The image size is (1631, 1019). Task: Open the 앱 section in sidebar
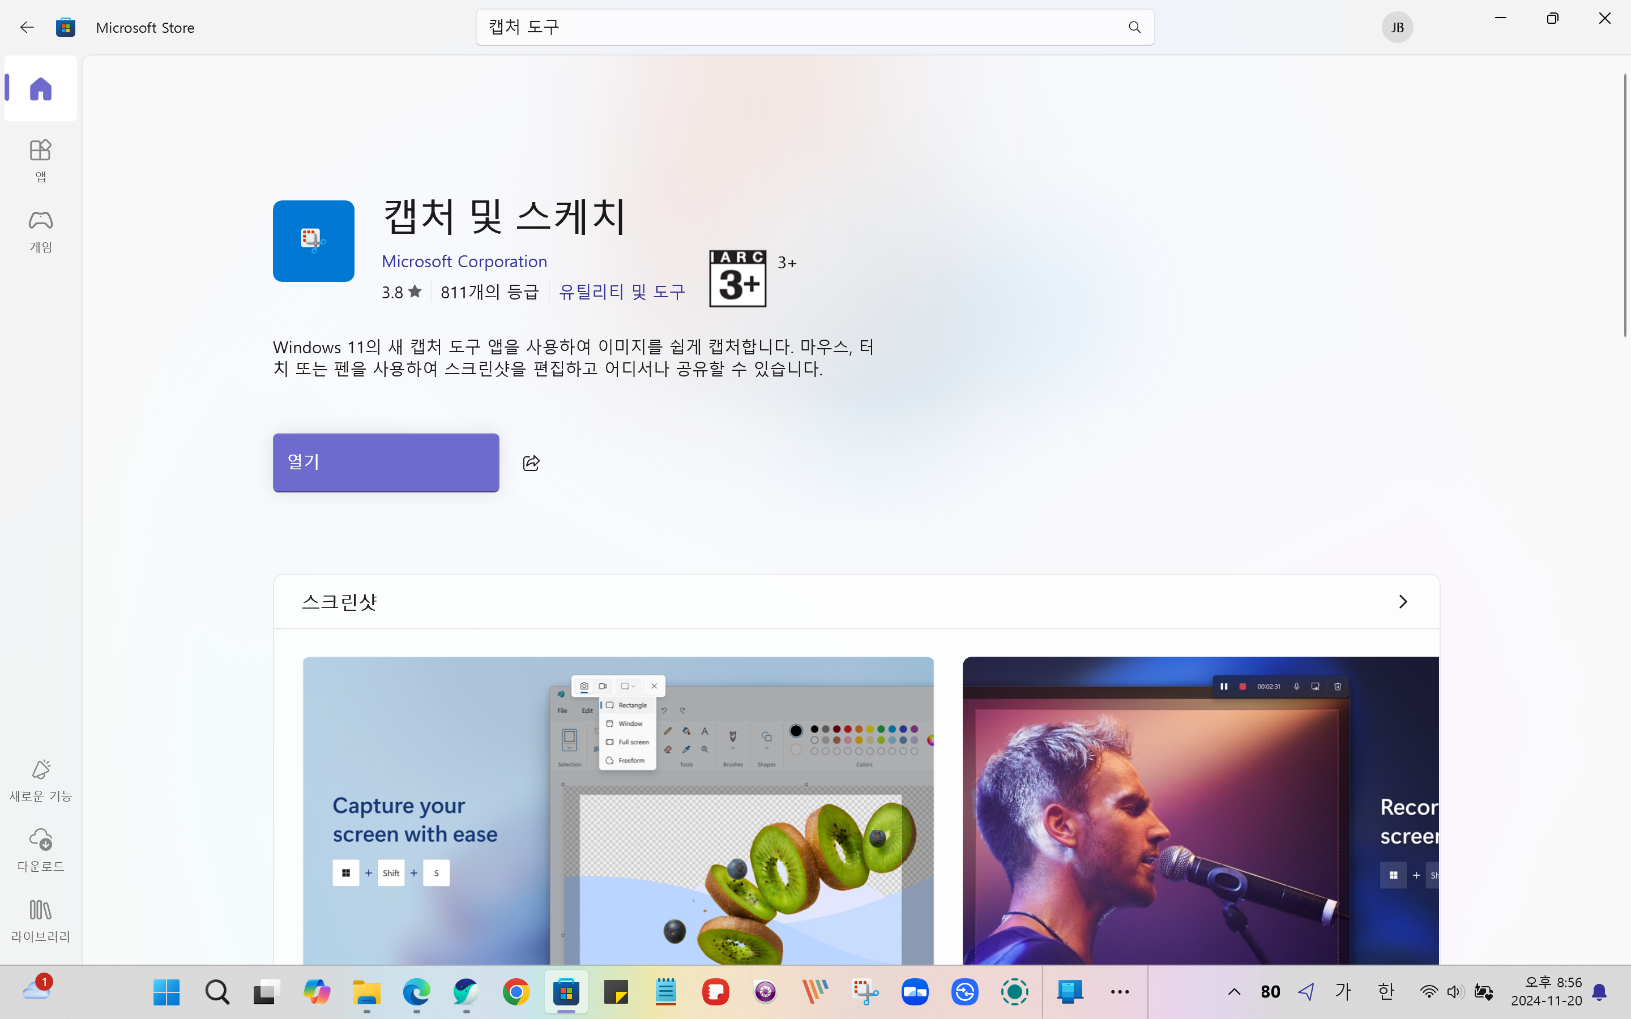pos(40,160)
